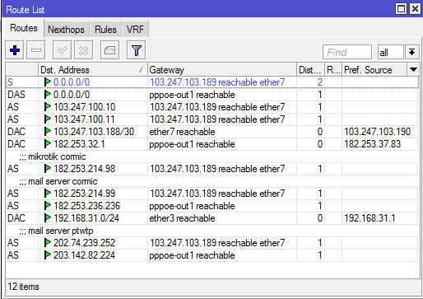Select the blue static 0.0.0.0/0 route
Image resolution: width=423 pixels, height=299 pixels.
pyautogui.click(x=212, y=82)
